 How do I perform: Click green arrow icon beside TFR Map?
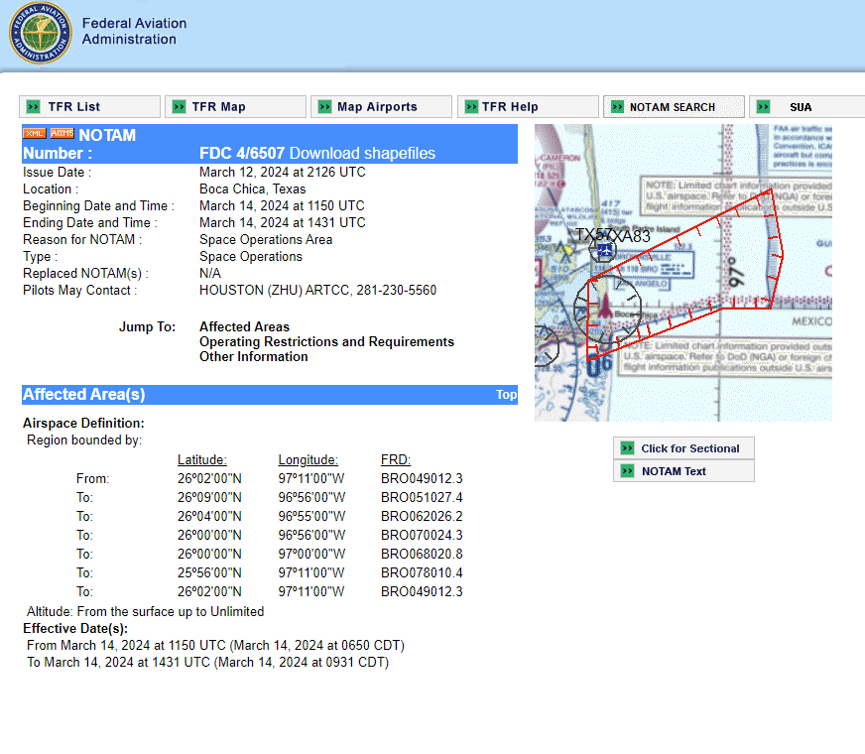tap(179, 106)
